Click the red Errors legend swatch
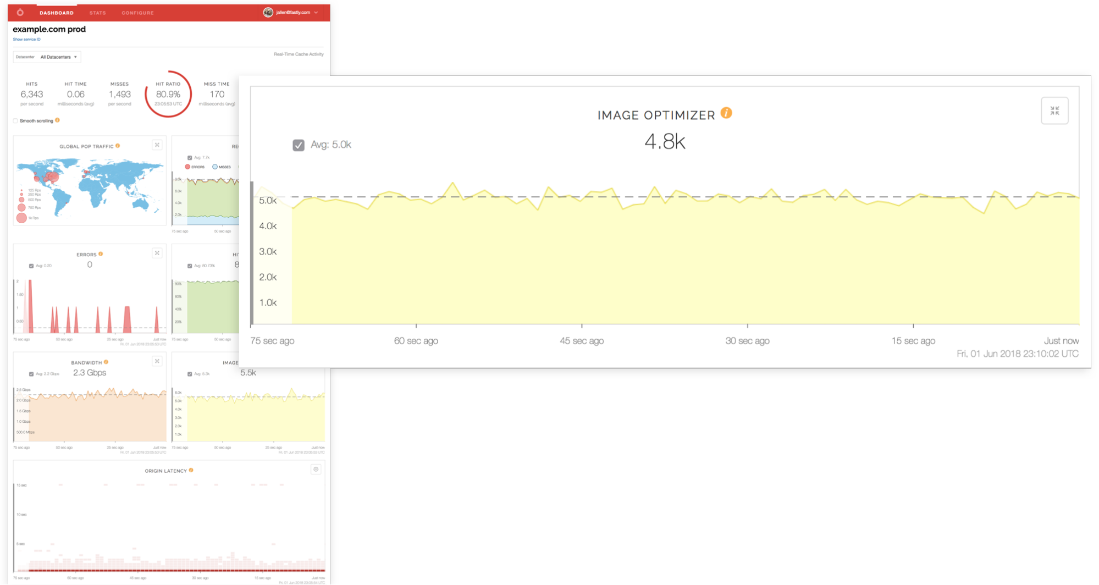Screen dimensions: 1099x585 point(187,167)
